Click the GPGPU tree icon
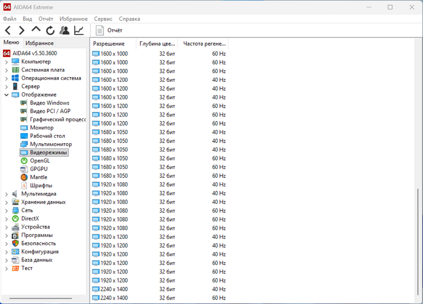Screen dimensions: 423x304 coord(24,169)
